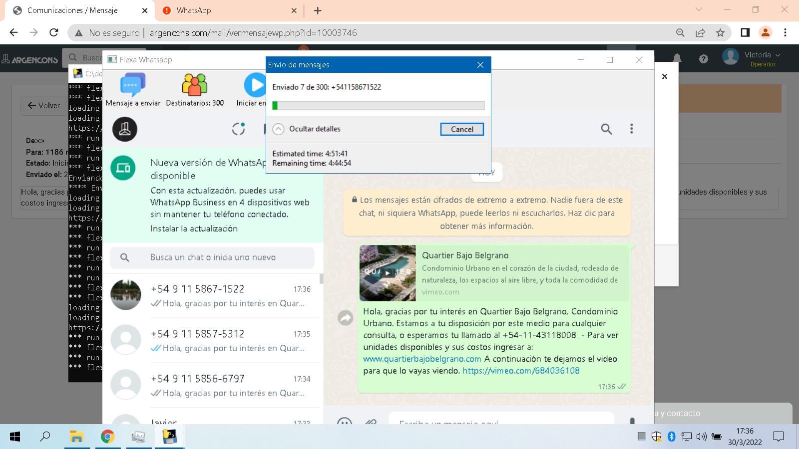Click the No es seguro warning icon

(78, 33)
